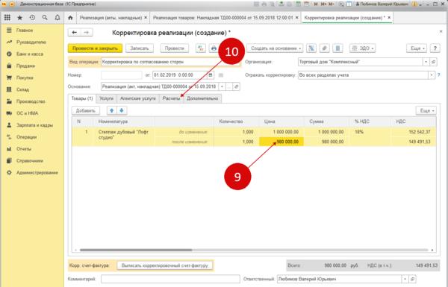Open the Ответственный card icon
The width and height of the screenshot is (448, 287).
point(412,279)
